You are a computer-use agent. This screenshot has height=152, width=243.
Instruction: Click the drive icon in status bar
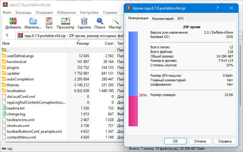click(x=4, y=149)
